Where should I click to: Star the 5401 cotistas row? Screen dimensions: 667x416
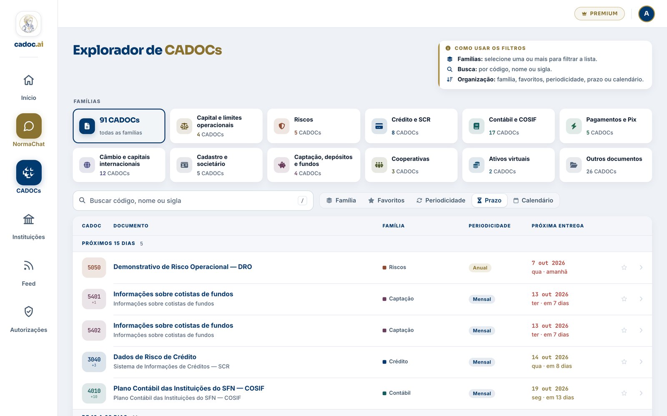click(x=624, y=299)
